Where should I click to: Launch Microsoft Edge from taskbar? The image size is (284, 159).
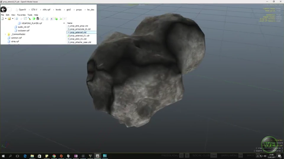[x=25, y=156]
